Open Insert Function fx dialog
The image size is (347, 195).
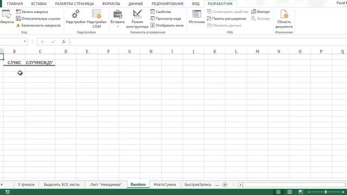pyautogui.click(x=64, y=42)
